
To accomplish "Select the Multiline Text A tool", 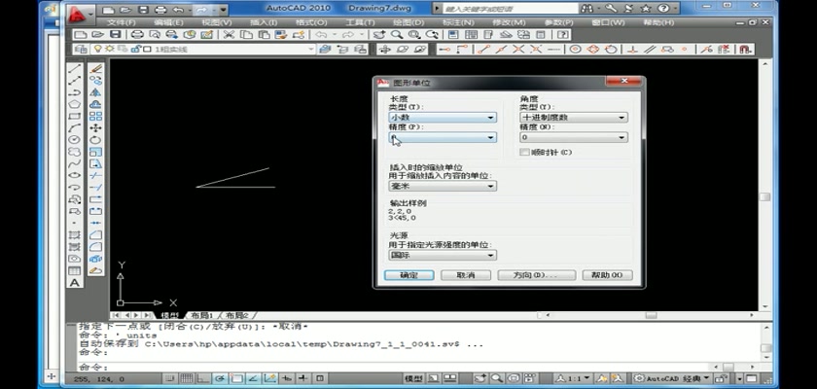I will (75, 283).
